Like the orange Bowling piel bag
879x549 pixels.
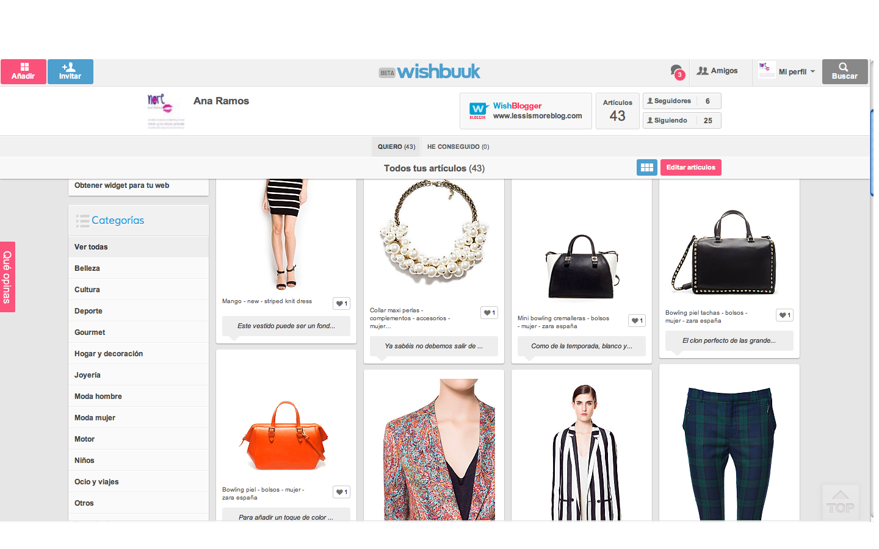(341, 492)
